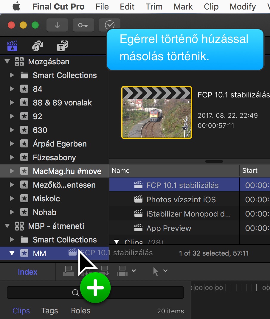The width and height of the screenshot is (270, 319).
Task: Show the Titles and Generators sidebar
Action: 62,46
